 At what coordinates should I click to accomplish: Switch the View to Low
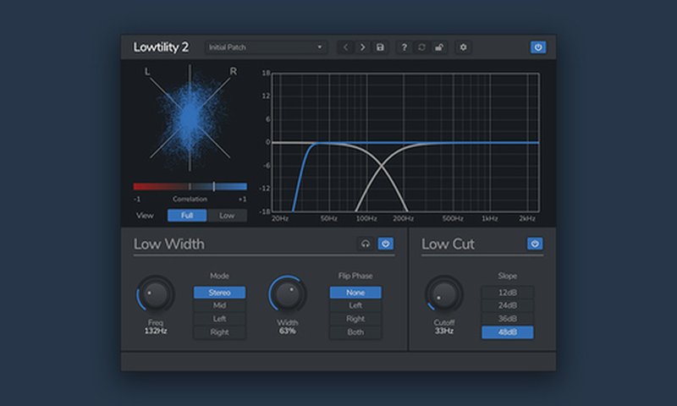(x=227, y=216)
